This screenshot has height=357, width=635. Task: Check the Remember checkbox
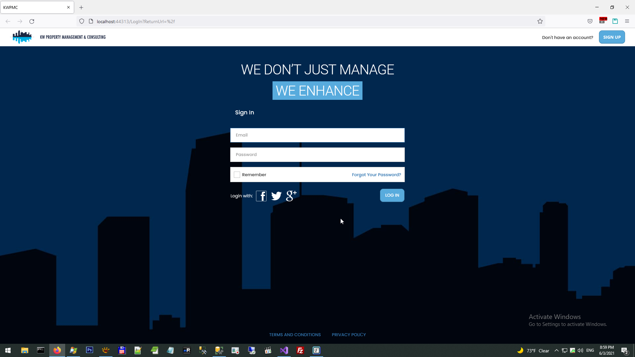tap(237, 175)
